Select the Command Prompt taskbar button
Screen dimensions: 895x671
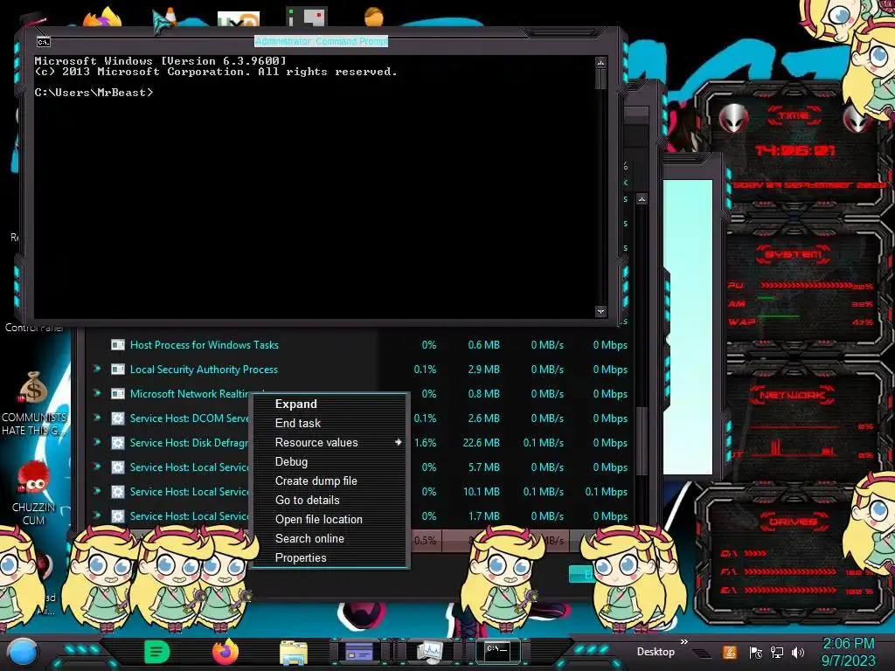[497, 650]
